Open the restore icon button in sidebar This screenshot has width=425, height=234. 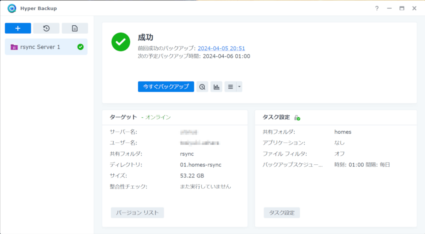pyautogui.click(x=46, y=28)
